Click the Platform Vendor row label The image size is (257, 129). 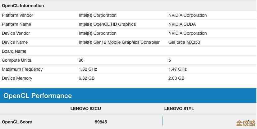(x=17, y=15)
